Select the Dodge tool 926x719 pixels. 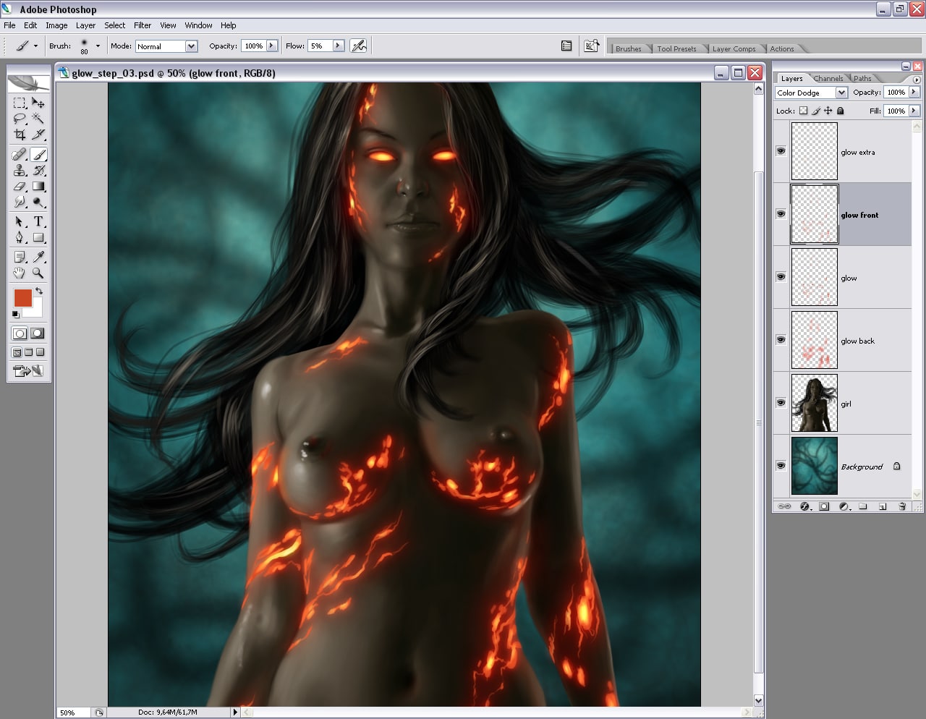coord(38,202)
